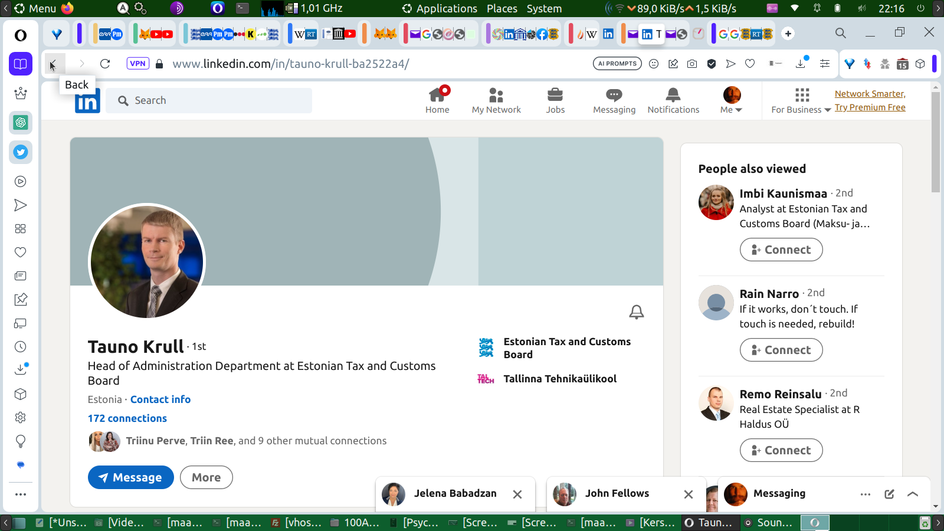Screen dimensions: 944x531
Task: Open Tallinna Tehnikaülikool link
Action: tap(547, 379)
